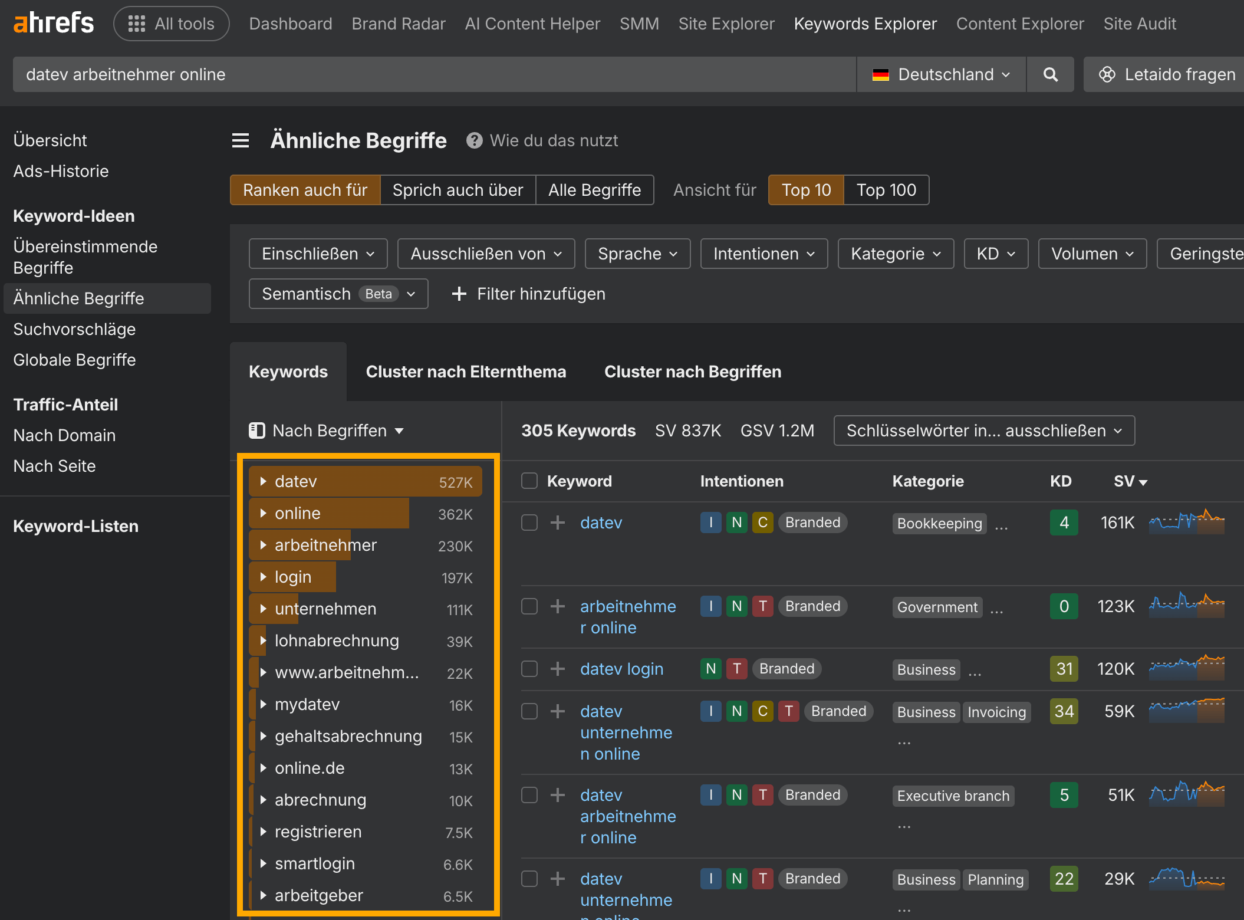Click the search magnifier button
Viewport: 1244px width, 920px height.
point(1050,74)
